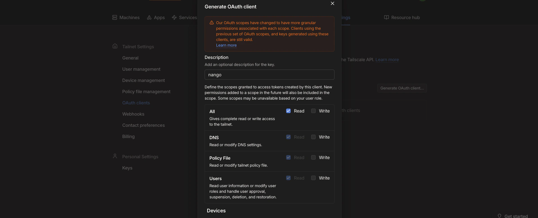This screenshot has height=218, width=538.
Task: Click the Services icon in navigation
Action: click(174, 17)
